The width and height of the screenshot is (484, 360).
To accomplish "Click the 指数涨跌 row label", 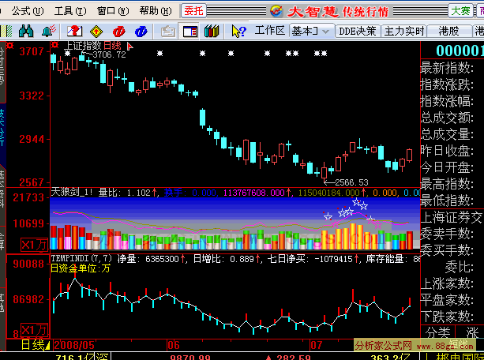I will (447, 84).
